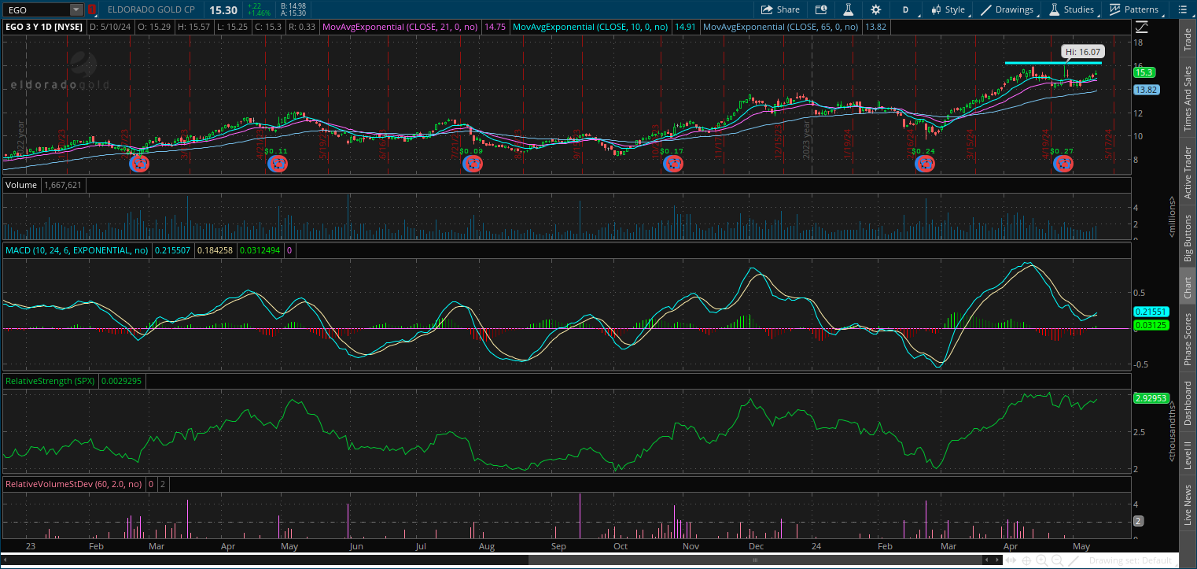Open the Dashboard side tab
Screen dimensions: 1197x569
tap(1188, 404)
